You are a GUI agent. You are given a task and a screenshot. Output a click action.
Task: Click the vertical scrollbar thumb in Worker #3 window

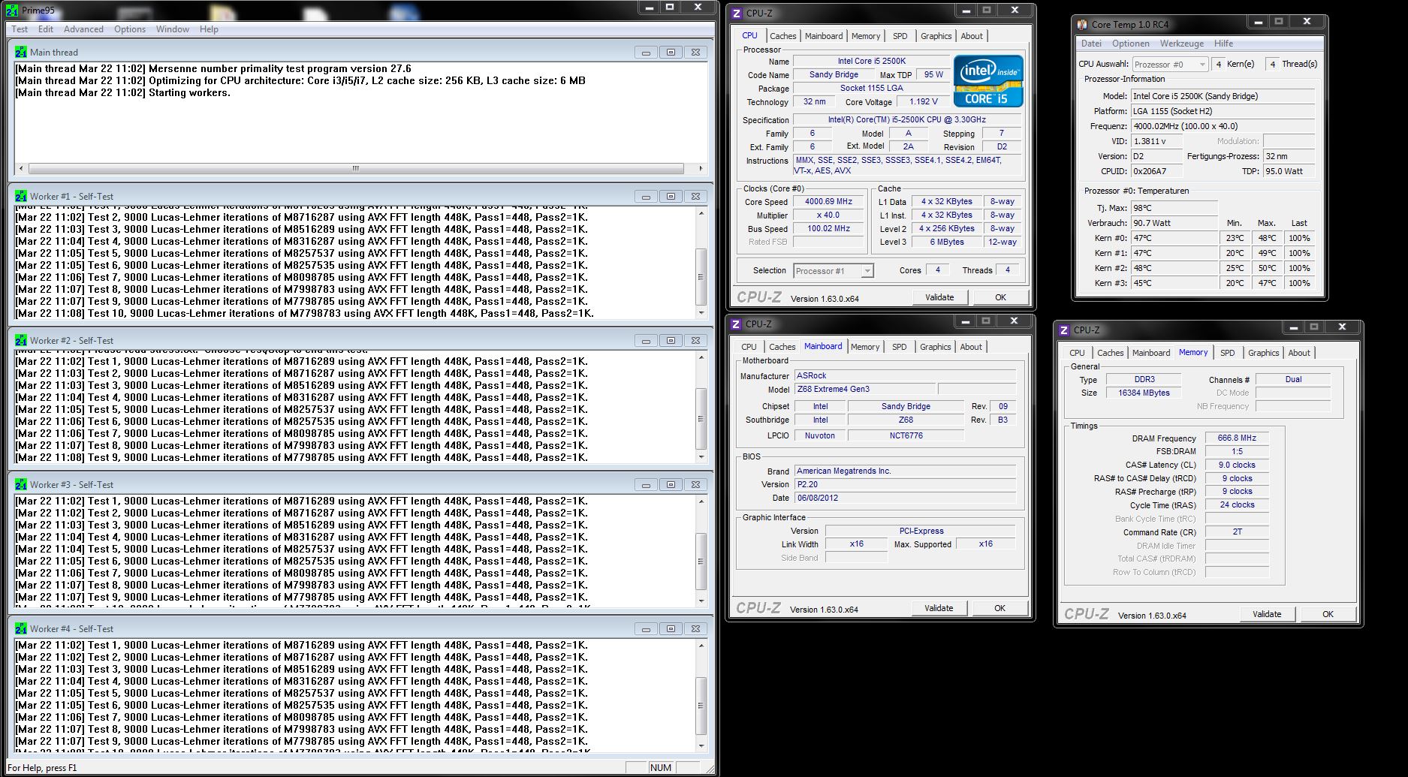pos(701,562)
